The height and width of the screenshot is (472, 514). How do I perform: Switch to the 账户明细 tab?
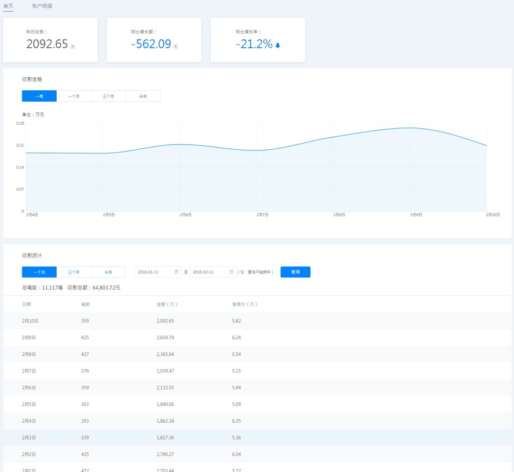coord(42,6)
